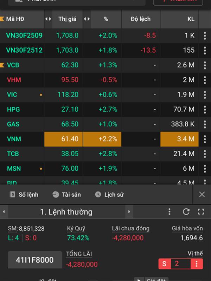Click the S: 0 short position count
Image resolution: width=211 pixels, height=281 pixels.
tap(31, 238)
